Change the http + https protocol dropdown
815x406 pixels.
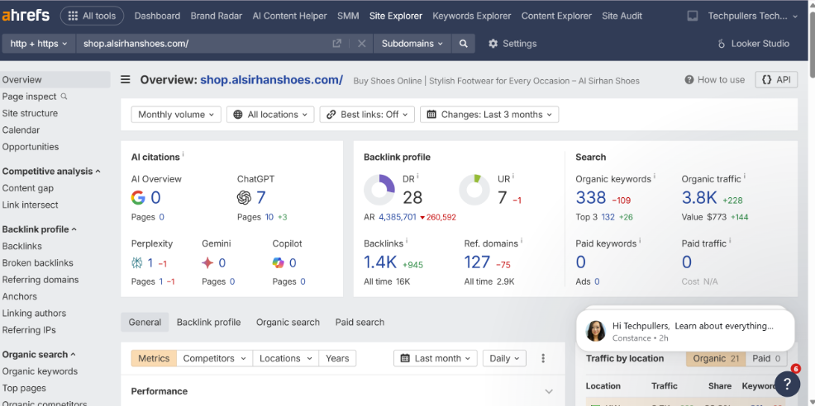coord(39,44)
